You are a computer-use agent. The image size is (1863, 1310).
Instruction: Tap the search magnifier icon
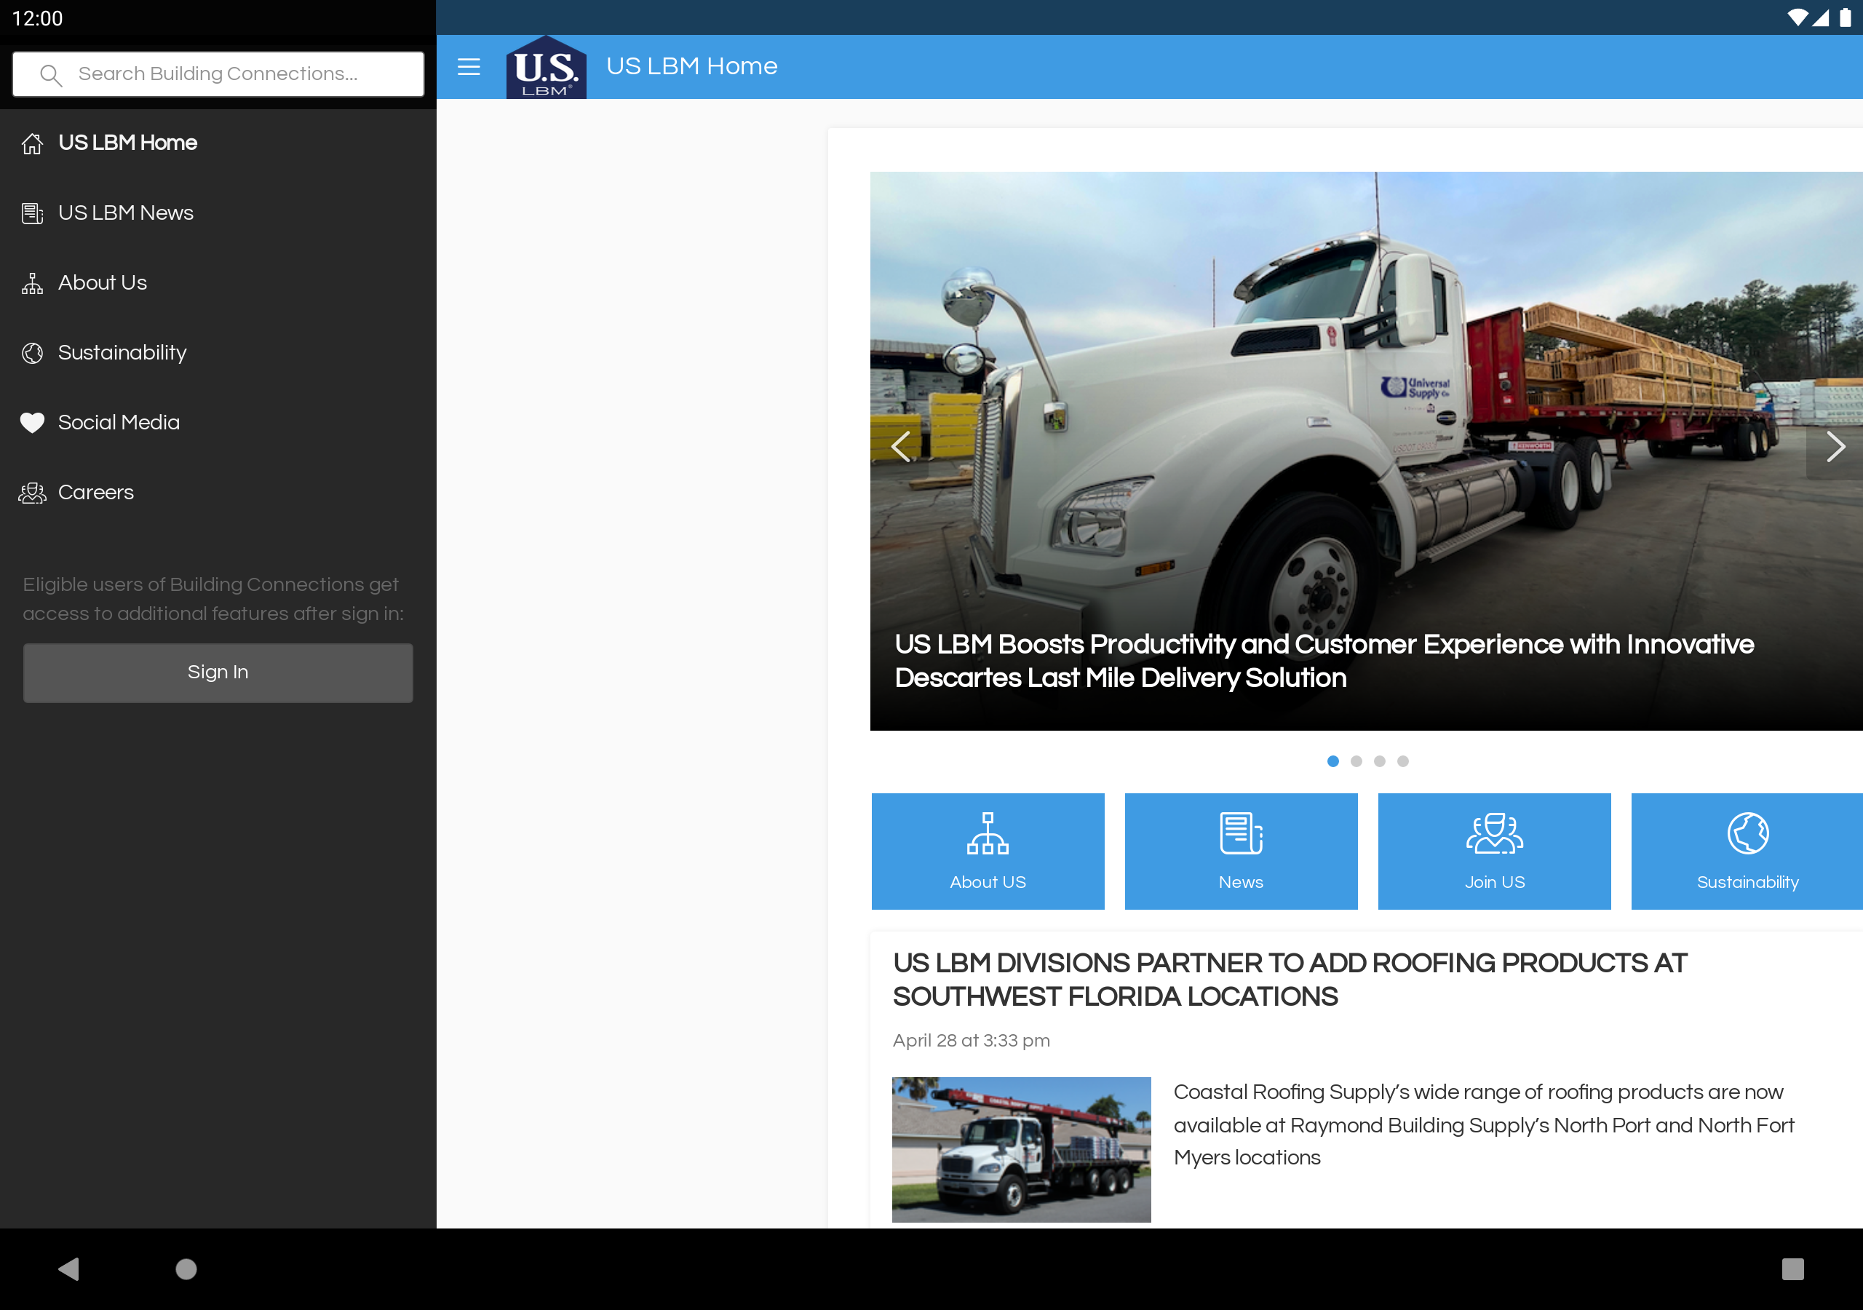pos(50,75)
